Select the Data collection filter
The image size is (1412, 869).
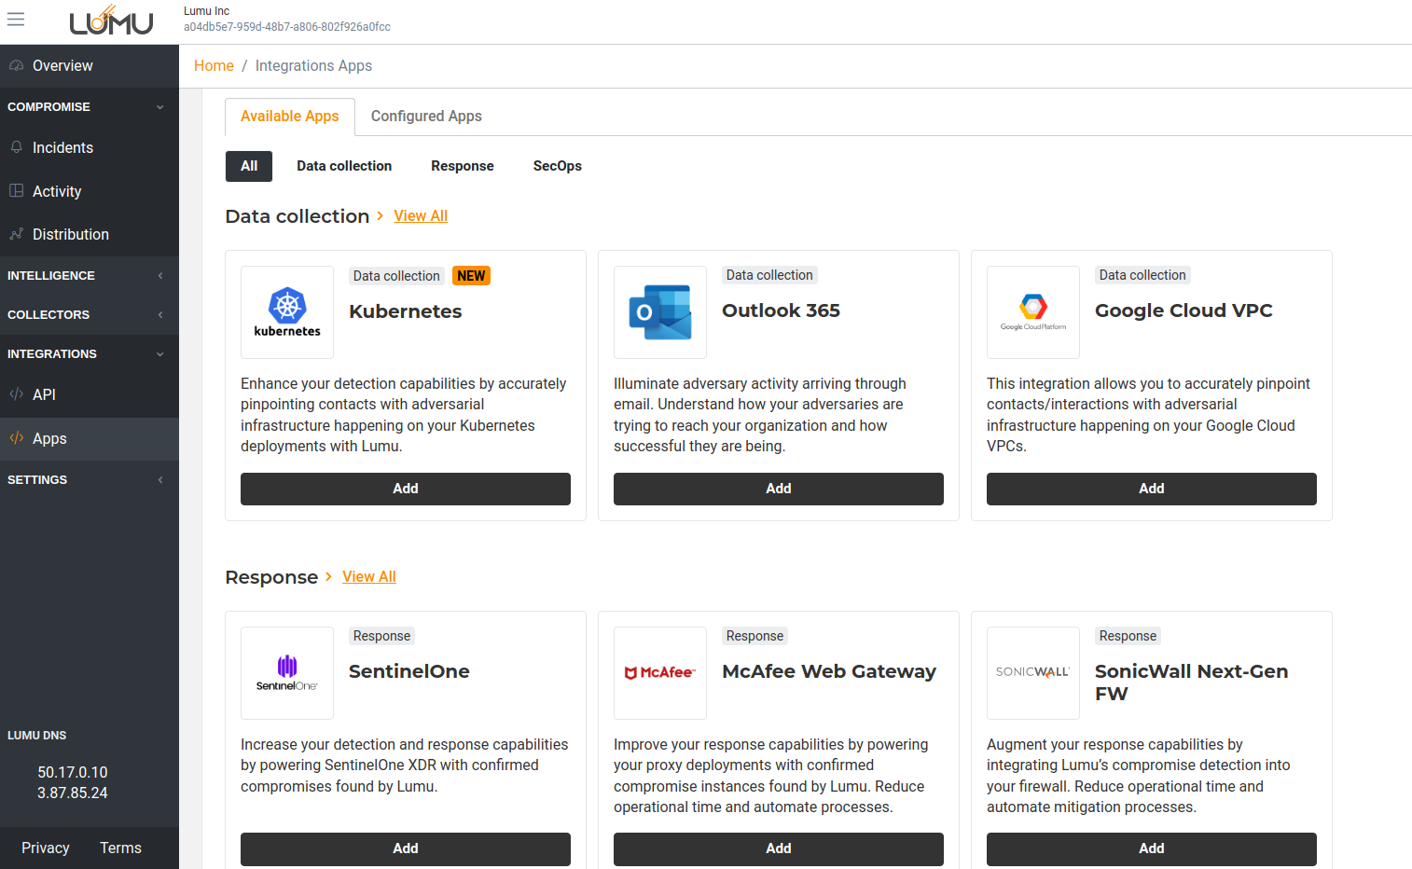pos(344,166)
